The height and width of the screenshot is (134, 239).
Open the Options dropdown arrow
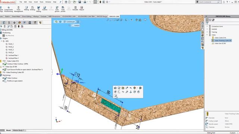click(x=109, y=2)
